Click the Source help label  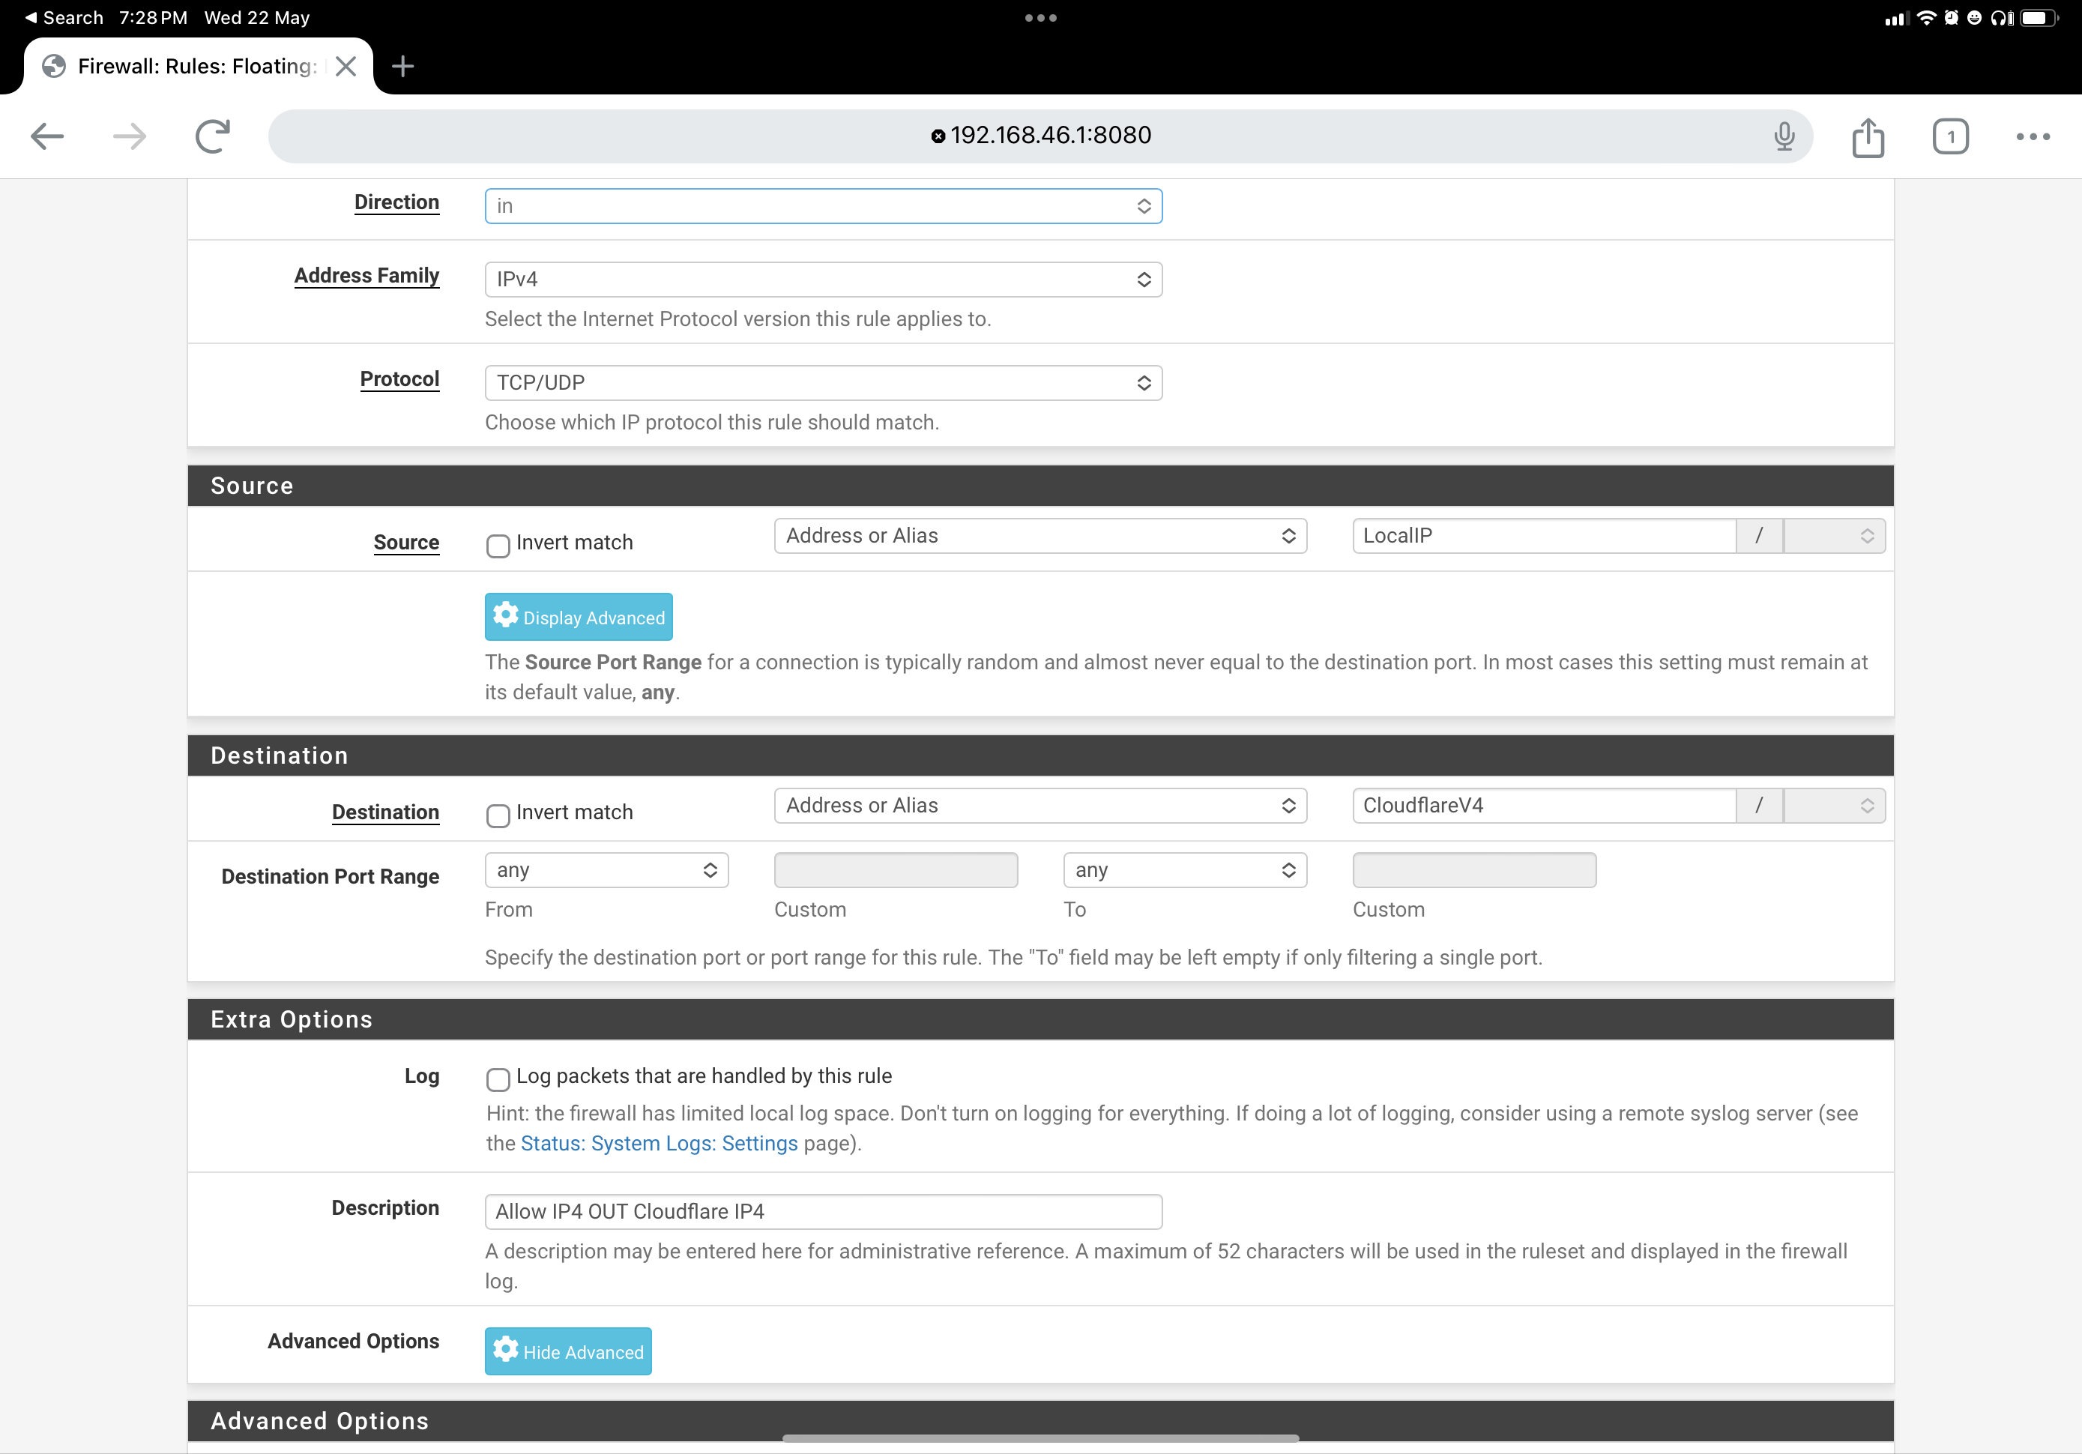point(406,543)
